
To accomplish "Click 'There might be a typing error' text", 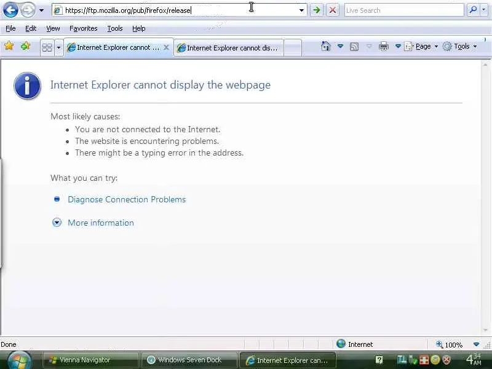I will (x=159, y=153).
